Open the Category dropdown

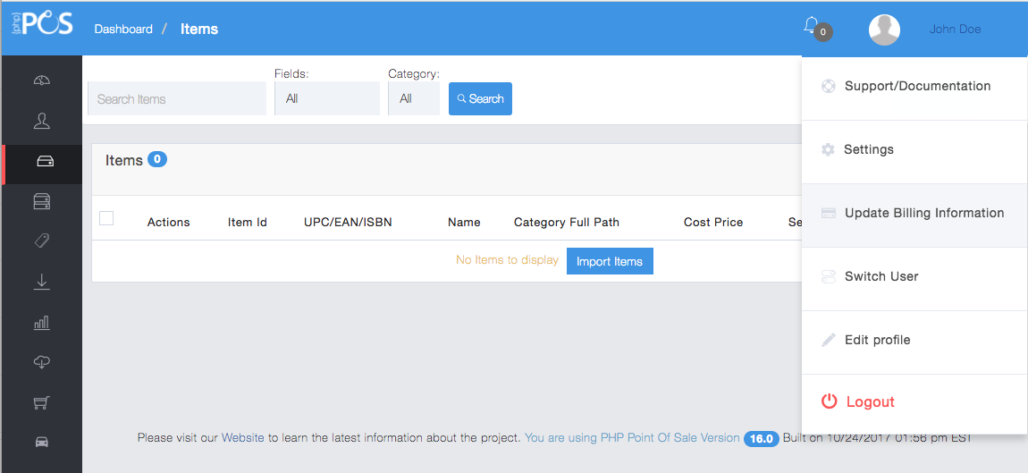point(413,98)
